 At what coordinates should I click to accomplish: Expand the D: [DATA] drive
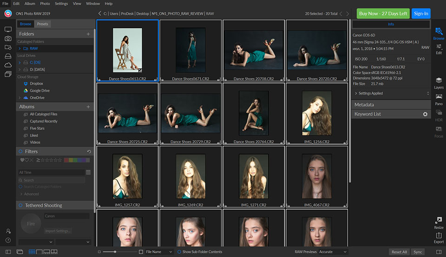(20, 69)
